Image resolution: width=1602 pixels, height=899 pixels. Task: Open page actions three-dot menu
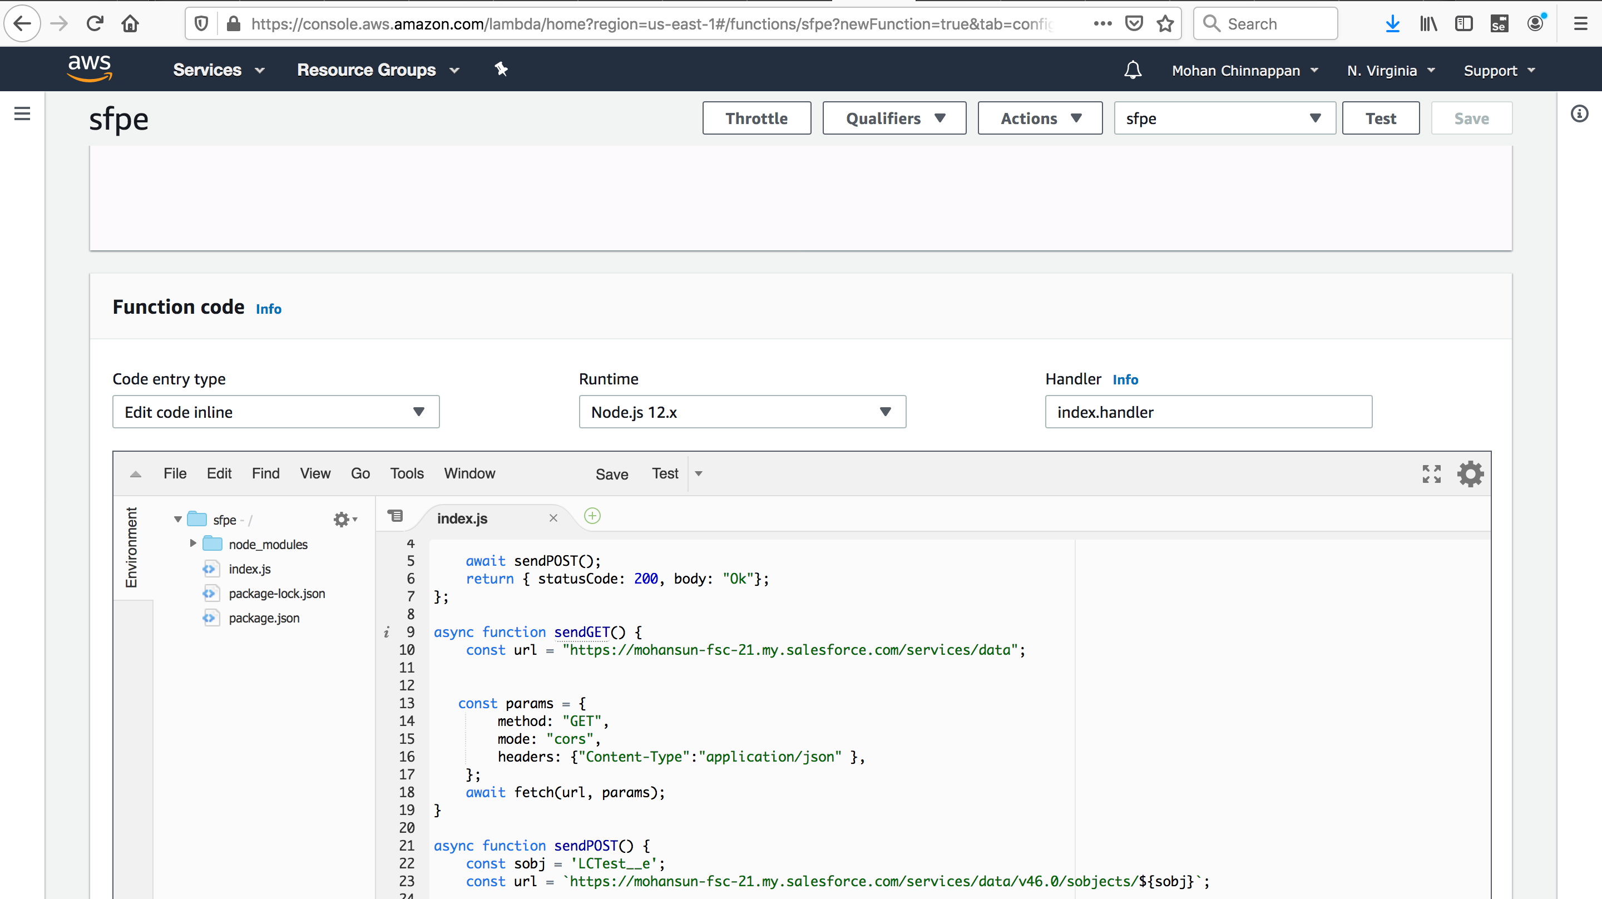click(x=1102, y=23)
